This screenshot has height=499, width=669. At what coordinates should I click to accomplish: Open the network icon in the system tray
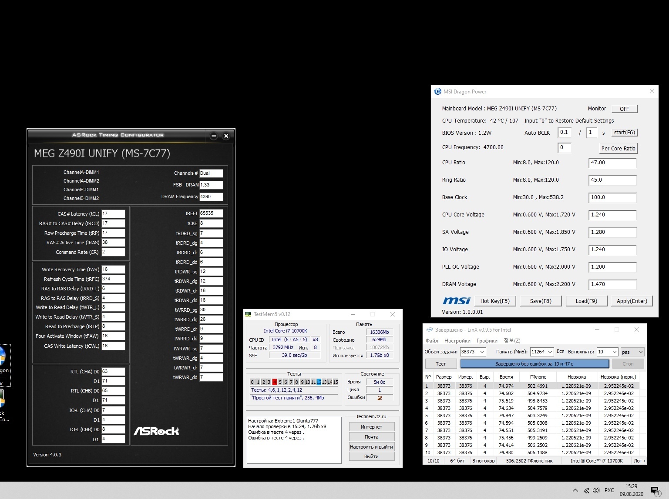586,490
